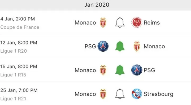Click Coupe de France competition label
Image resolution: width=191 pixels, height=105 pixels.
tap(20, 27)
